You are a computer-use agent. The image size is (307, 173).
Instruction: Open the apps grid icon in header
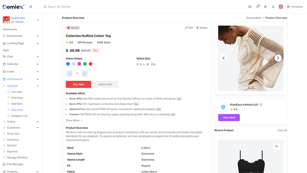click(250, 7)
